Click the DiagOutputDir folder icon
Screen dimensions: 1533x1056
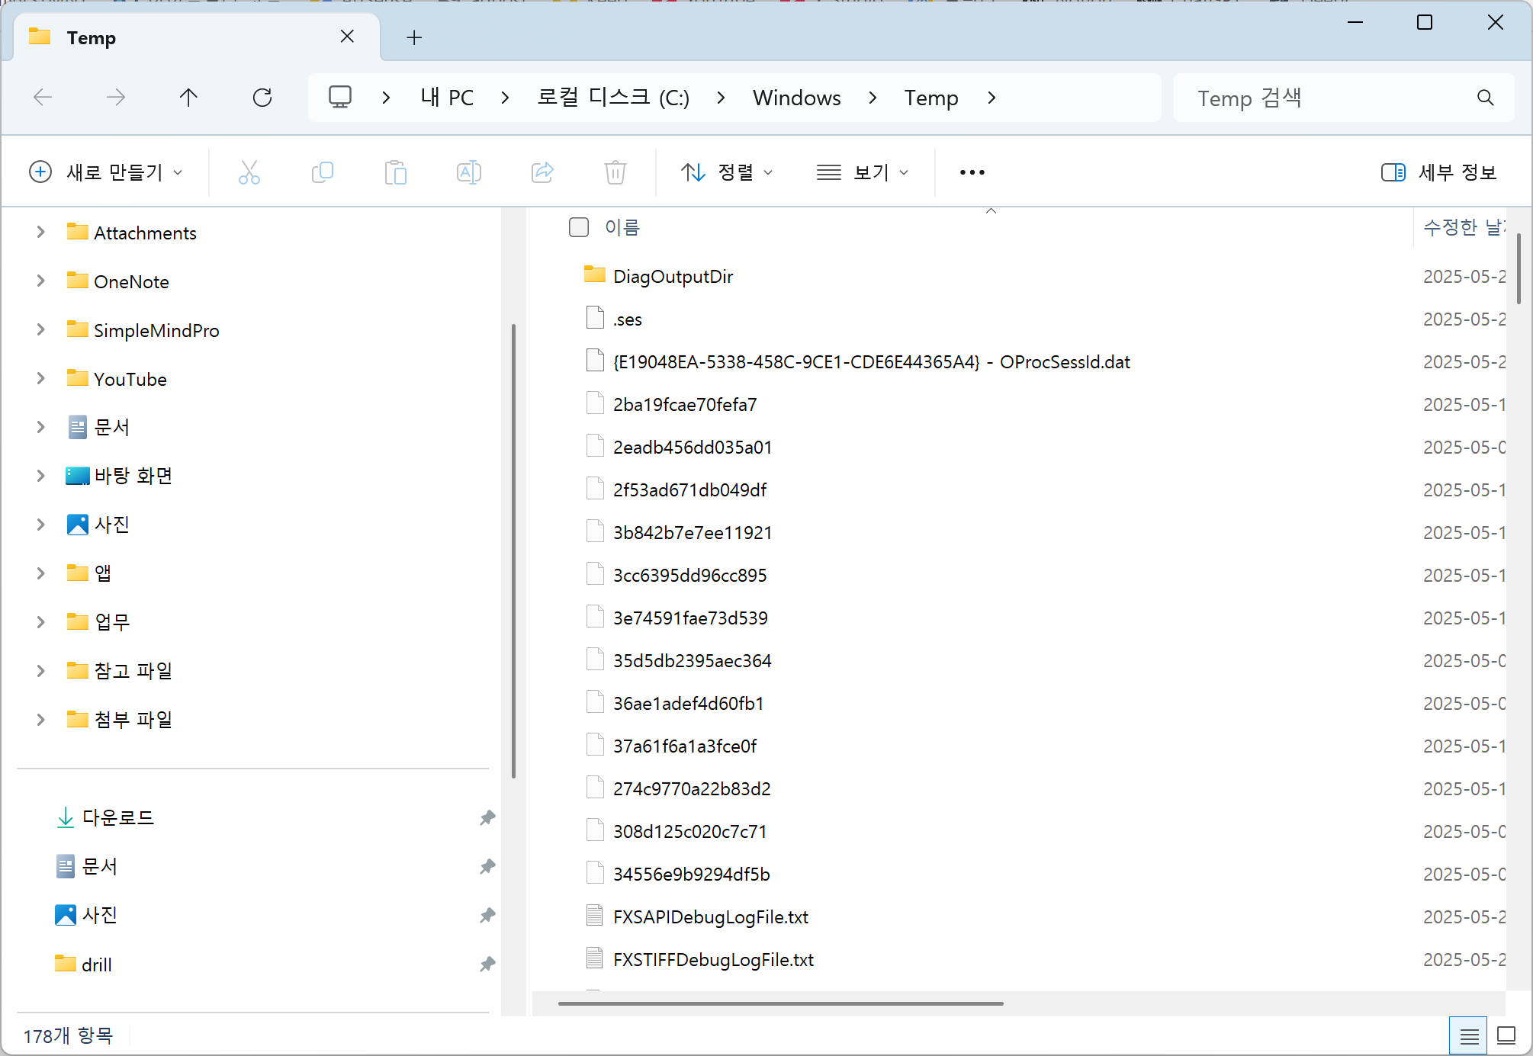[595, 274]
